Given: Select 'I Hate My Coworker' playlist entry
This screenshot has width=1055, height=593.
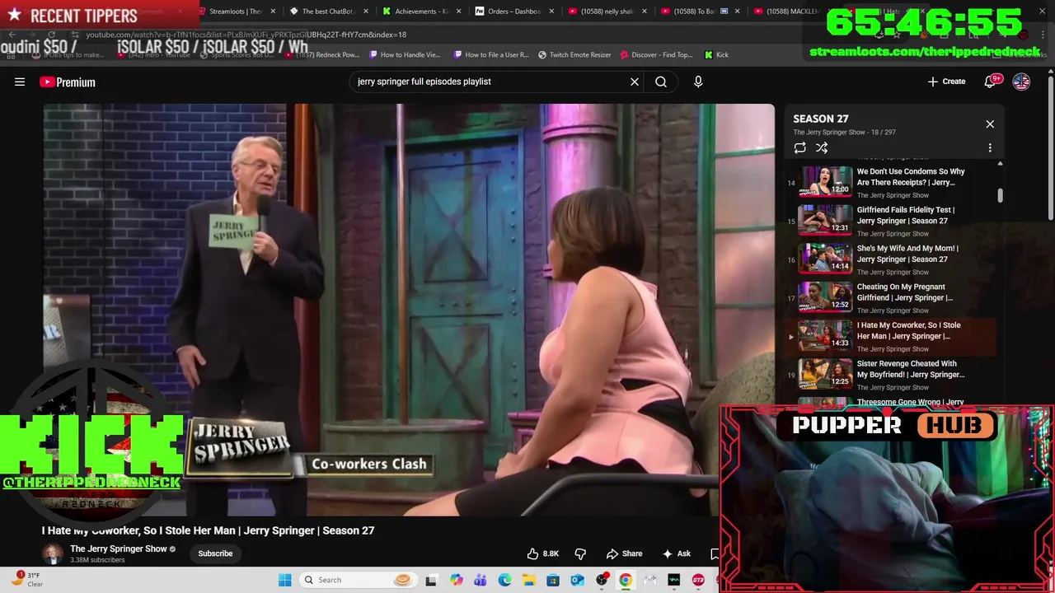Looking at the screenshot, I should pos(890,335).
